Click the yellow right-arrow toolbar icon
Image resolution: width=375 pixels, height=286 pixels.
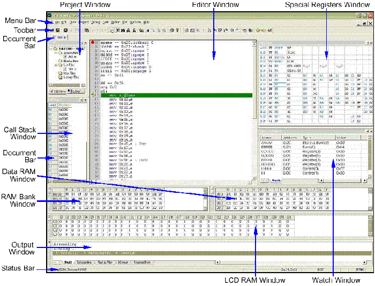tap(264, 31)
